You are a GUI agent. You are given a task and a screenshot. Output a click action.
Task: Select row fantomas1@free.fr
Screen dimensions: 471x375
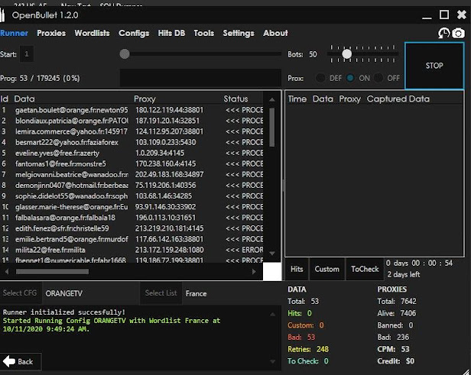[x=132, y=164]
